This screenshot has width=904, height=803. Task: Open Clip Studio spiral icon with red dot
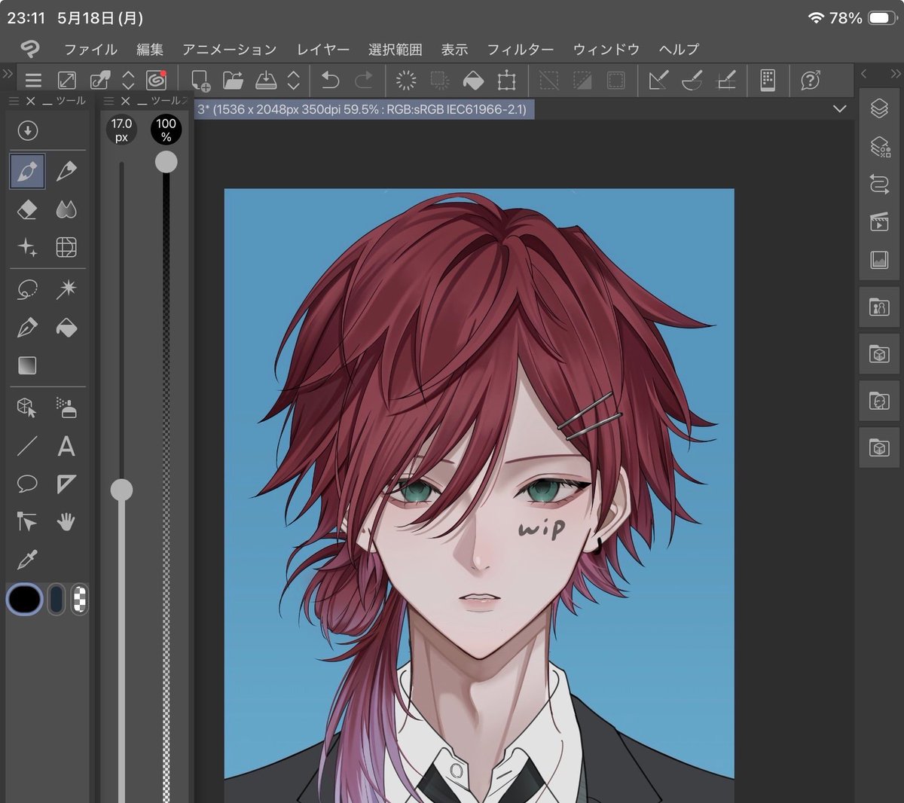(156, 80)
